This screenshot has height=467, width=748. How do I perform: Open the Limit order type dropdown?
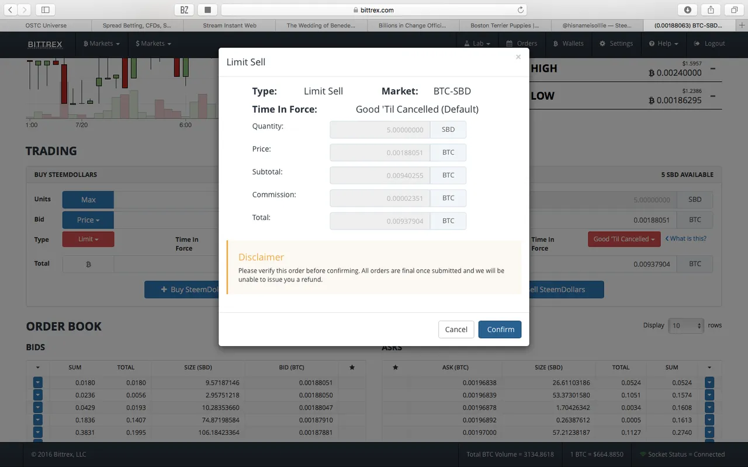coord(88,239)
